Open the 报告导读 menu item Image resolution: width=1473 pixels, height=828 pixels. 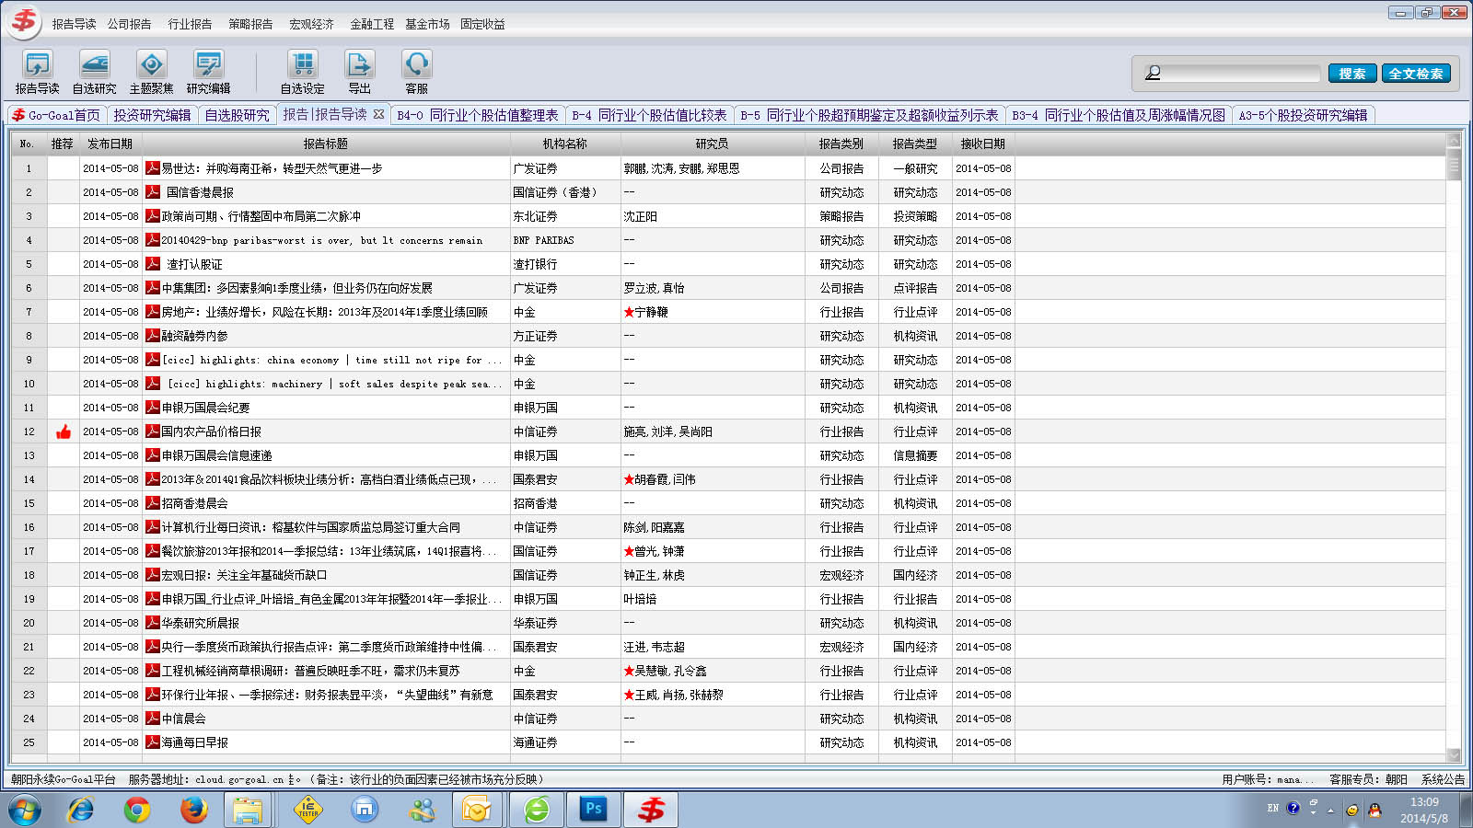point(74,24)
